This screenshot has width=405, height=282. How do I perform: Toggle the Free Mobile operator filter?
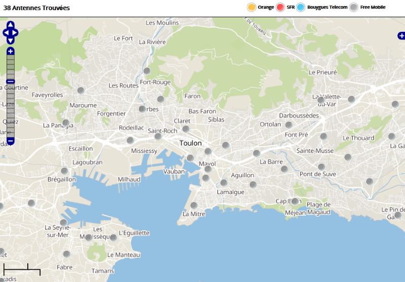click(354, 7)
